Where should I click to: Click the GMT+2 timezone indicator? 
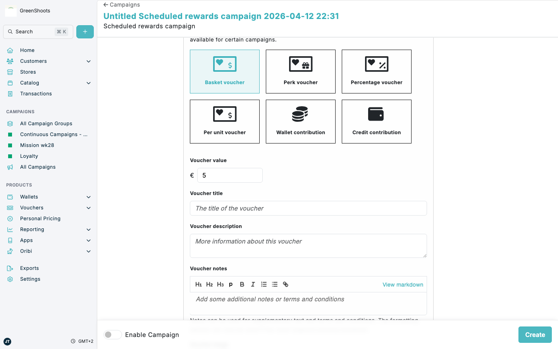pyautogui.click(x=82, y=341)
